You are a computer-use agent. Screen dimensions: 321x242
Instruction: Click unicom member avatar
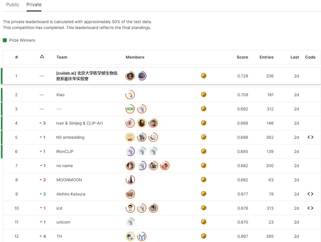(130, 222)
